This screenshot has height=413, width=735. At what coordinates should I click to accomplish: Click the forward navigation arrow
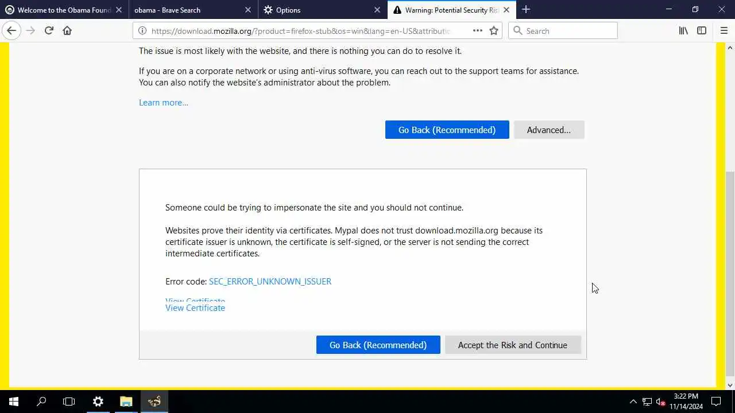[x=30, y=31]
